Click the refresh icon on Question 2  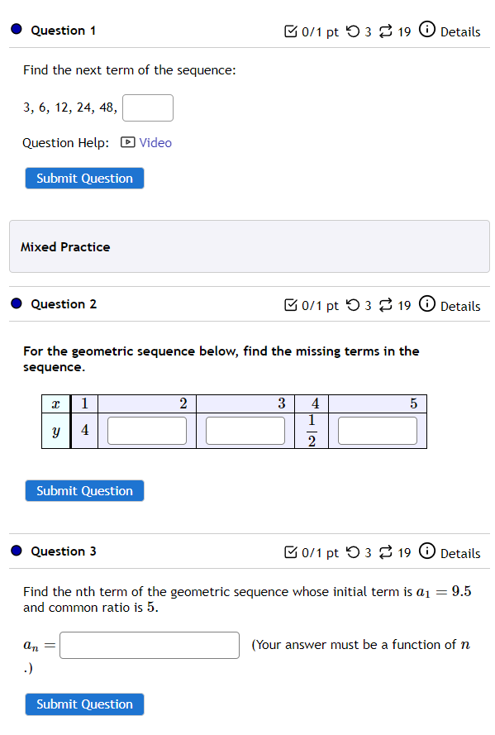[385, 304]
